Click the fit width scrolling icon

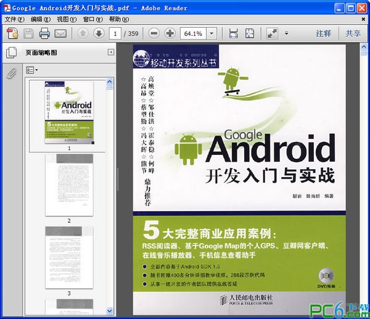(x=233, y=33)
